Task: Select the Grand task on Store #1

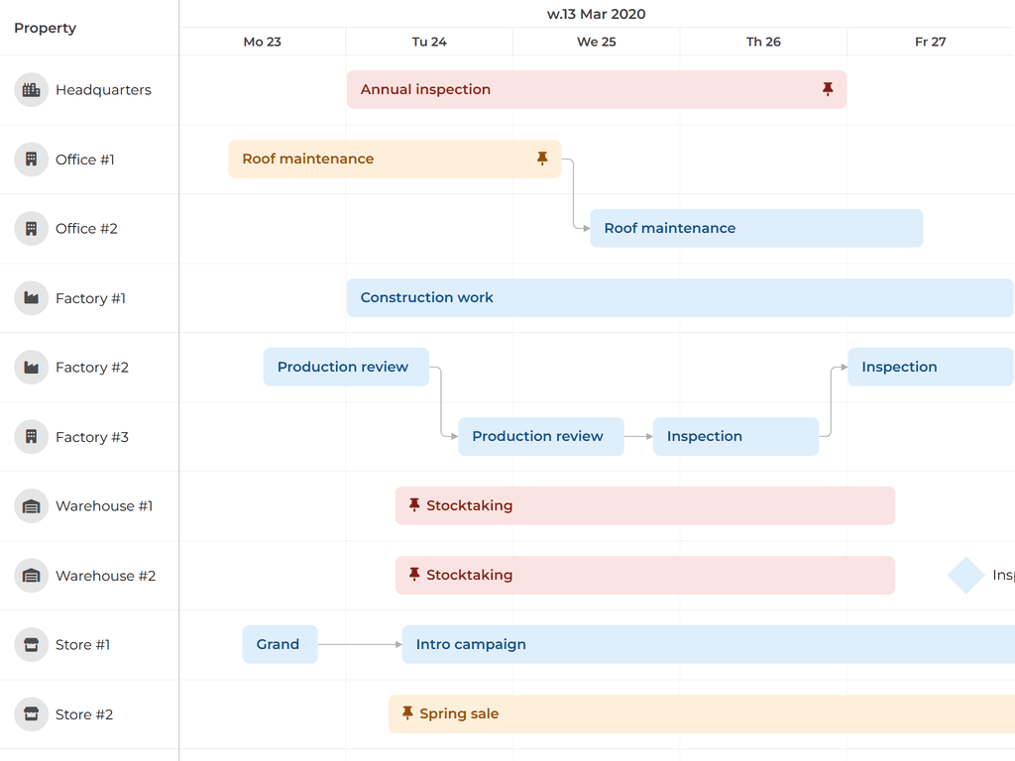Action: (x=280, y=644)
